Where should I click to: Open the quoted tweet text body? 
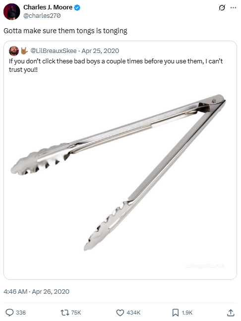click(x=116, y=65)
